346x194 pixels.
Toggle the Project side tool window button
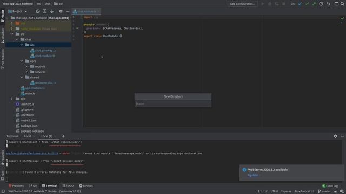3,16
